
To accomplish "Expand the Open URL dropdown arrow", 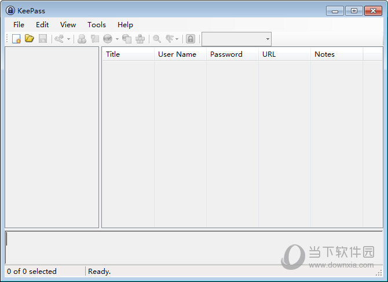I will click(117, 39).
